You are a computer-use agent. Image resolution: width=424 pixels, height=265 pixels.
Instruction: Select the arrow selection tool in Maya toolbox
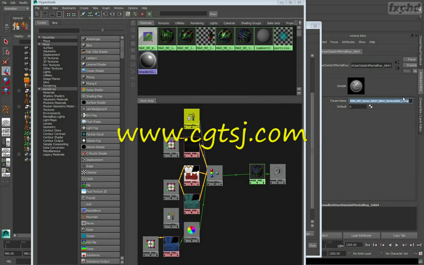6,41
